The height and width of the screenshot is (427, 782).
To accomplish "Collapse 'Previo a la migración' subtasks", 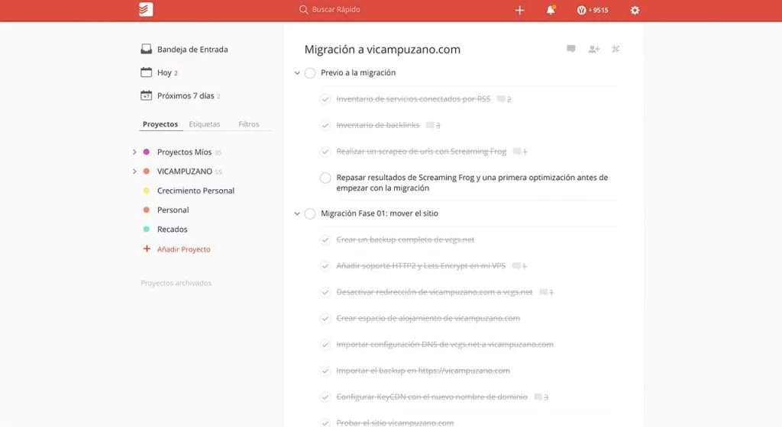I will [297, 73].
